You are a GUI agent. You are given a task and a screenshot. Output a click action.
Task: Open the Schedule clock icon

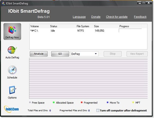point(12,70)
